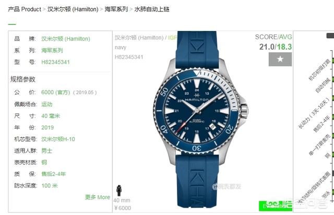Image resolution: width=334 pixels, height=215 pixels.
Task: Click the person size silhouette icon
Action: (119, 190)
